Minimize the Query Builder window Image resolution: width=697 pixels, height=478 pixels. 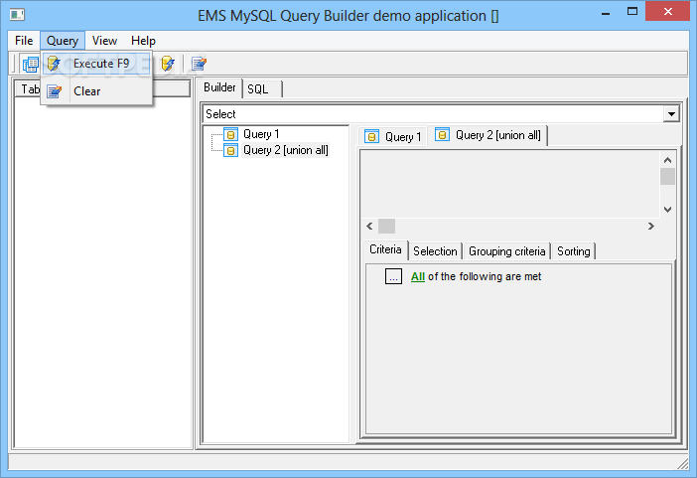[605, 13]
